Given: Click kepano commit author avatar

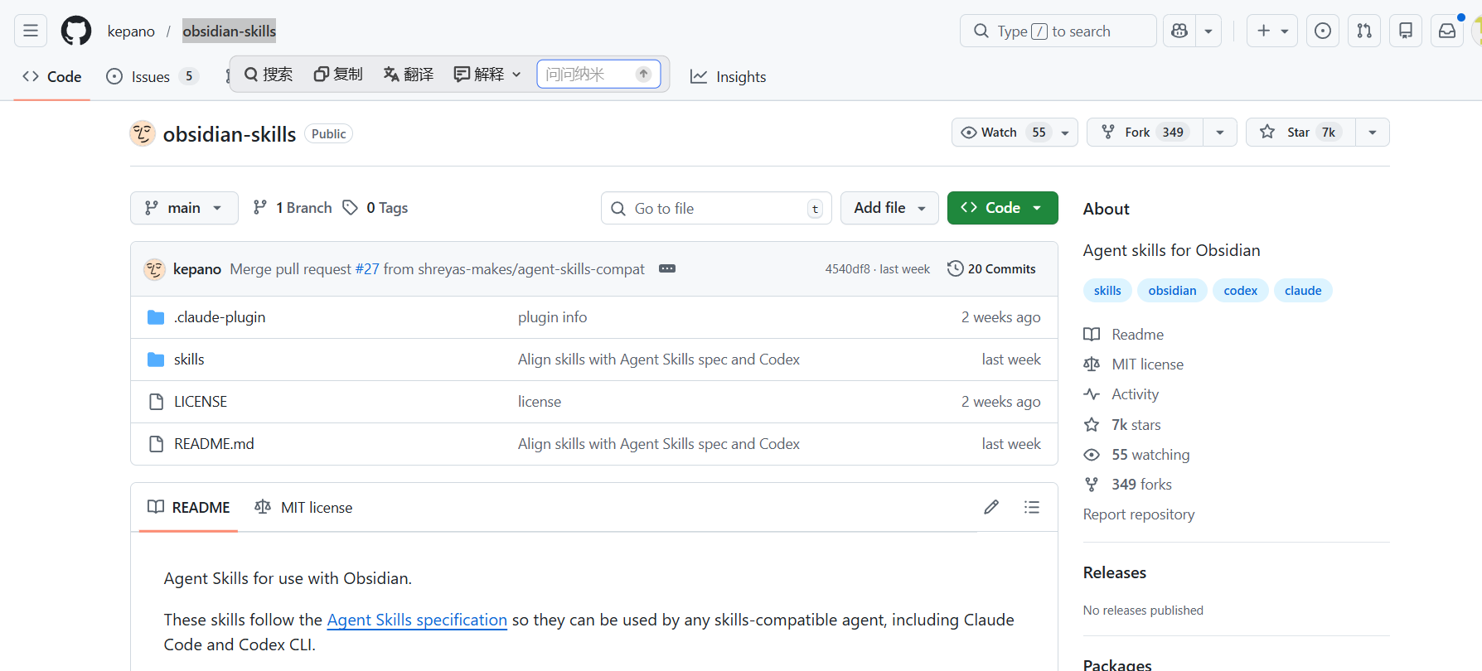Looking at the screenshot, I should click(x=155, y=269).
